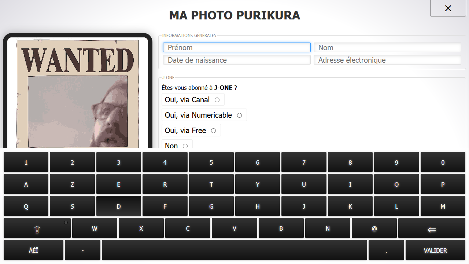Screen dimensions: 469x264
Task: Tap the backspace arrow key
Action: coord(432,228)
